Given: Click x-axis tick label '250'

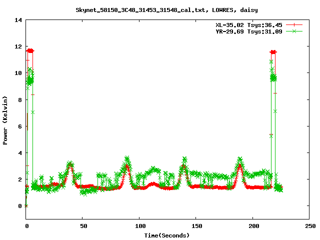Looking at the screenshot, I should point(310,226).
